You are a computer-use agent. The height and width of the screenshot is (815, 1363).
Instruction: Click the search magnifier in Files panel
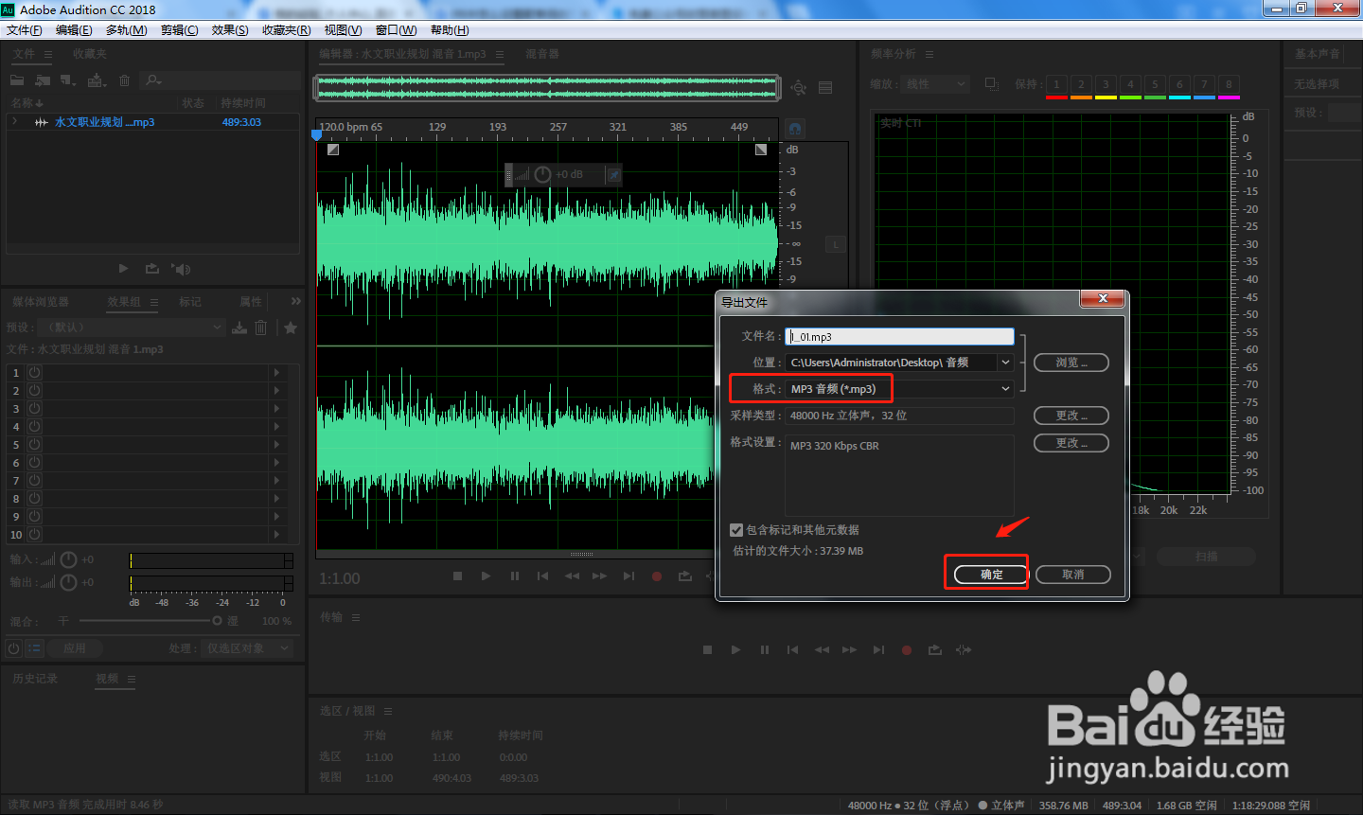click(153, 80)
